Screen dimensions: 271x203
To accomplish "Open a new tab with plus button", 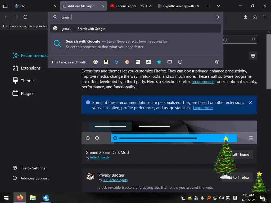I will (208, 6).
